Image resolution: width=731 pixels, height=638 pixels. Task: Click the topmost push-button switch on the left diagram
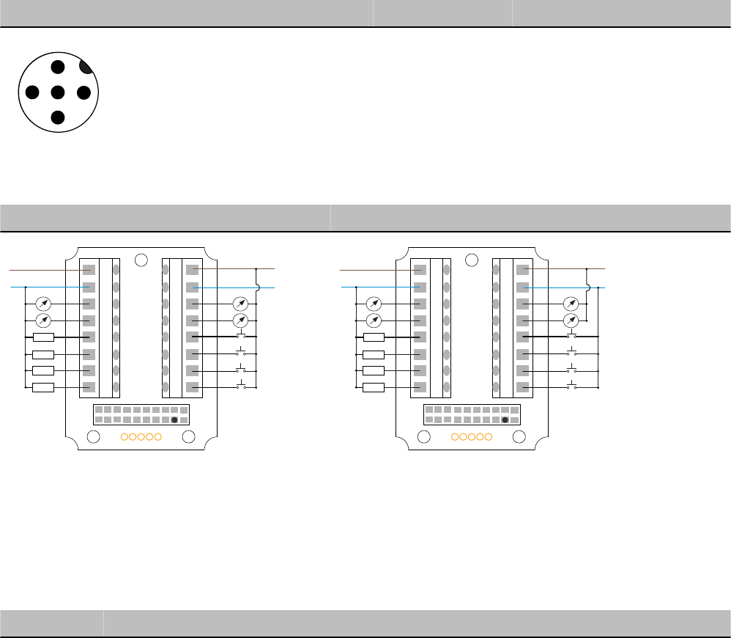pos(241,334)
